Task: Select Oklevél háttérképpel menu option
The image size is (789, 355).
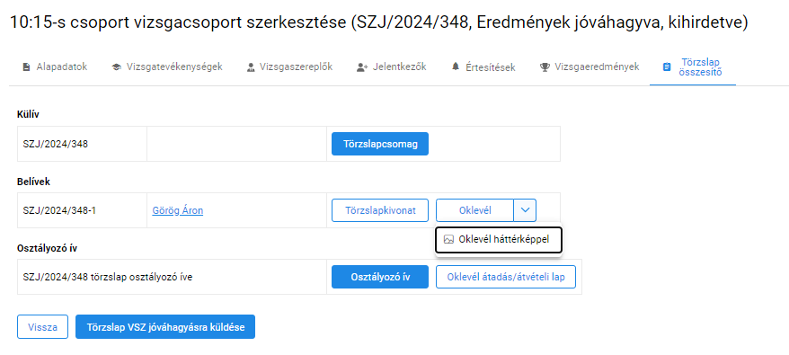Action: (x=499, y=240)
